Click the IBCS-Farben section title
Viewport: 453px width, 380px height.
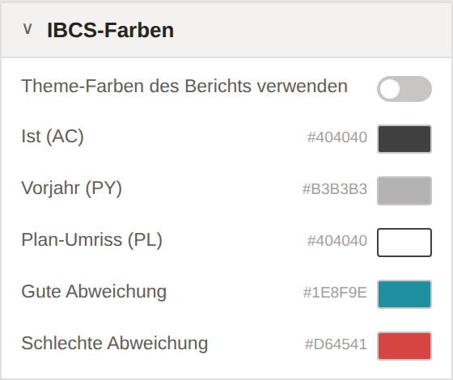(110, 30)
